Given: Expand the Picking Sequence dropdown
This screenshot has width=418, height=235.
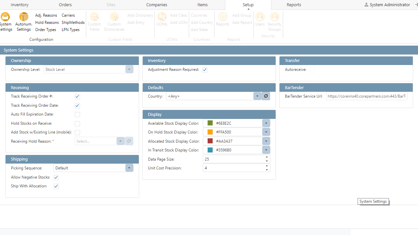Looking at the screenshot, I should pos(129,168).
